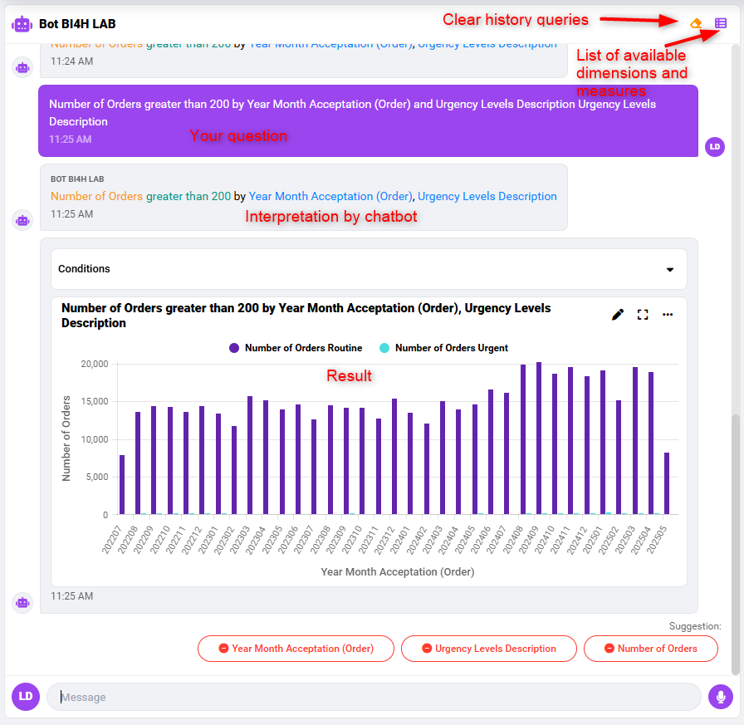Open the dimensions and measures list icon
This screenshot has height=725, width=744.
(721, 23)
